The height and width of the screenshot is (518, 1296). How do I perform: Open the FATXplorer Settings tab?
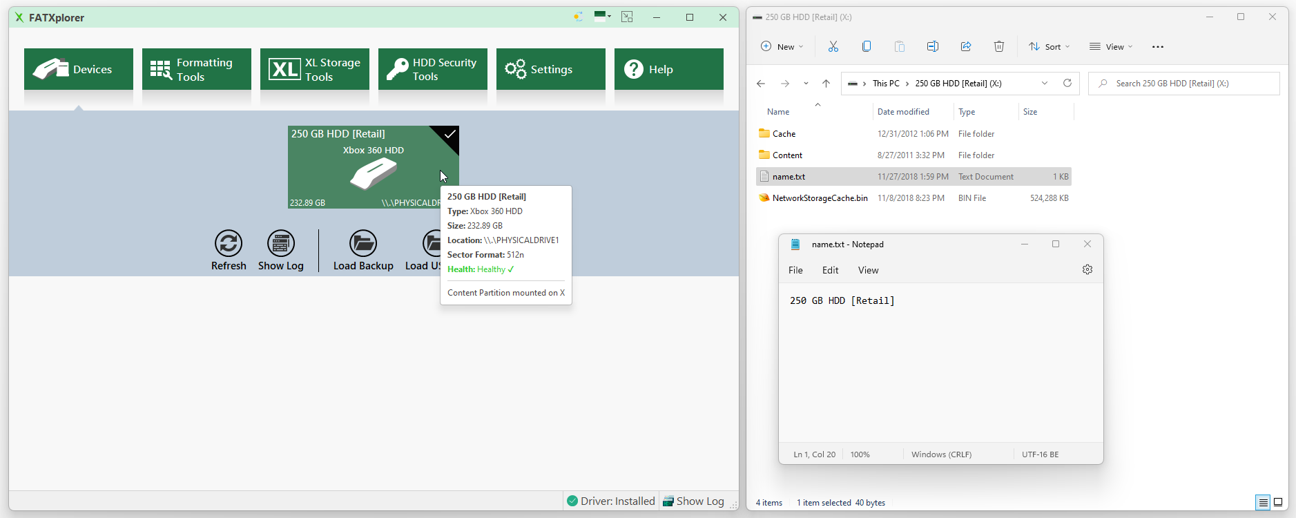[551, 69]
